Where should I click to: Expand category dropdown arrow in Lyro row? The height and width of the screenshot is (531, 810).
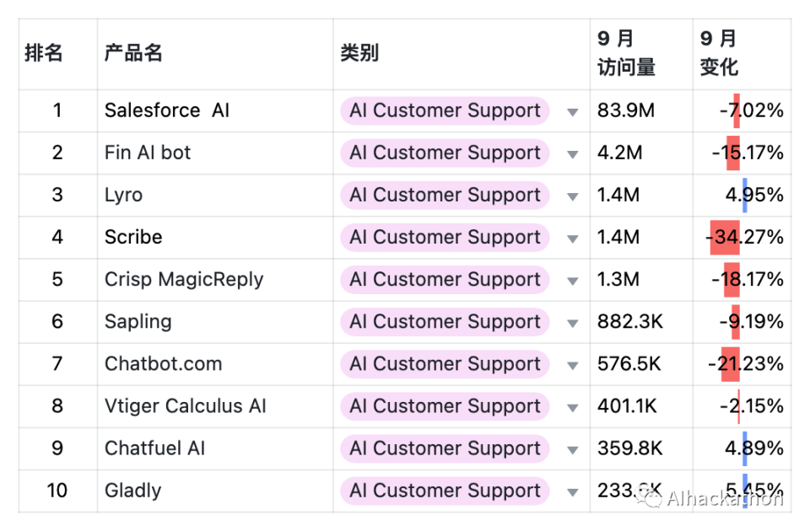pos(573,196)
